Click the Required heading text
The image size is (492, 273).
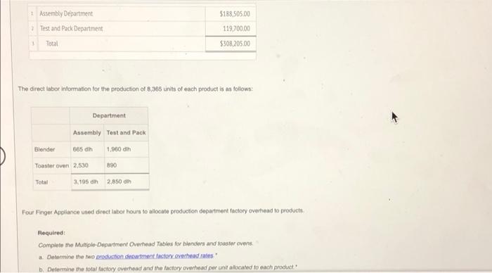[51, 233]
